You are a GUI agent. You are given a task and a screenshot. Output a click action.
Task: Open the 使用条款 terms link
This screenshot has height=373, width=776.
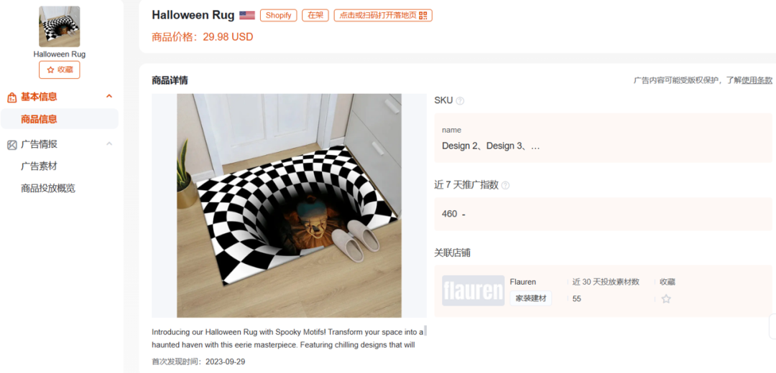[x=757, y=80]
